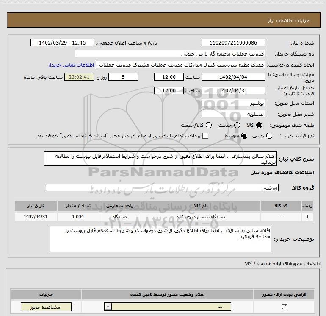Viewport: 326px width, 316px height.
Task: Open the permit status dropdown arrow
Action: tap(108, 307)
